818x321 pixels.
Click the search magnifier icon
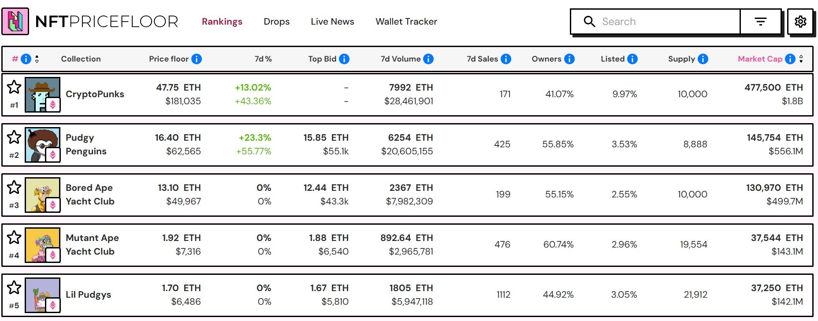click(589, 22)
